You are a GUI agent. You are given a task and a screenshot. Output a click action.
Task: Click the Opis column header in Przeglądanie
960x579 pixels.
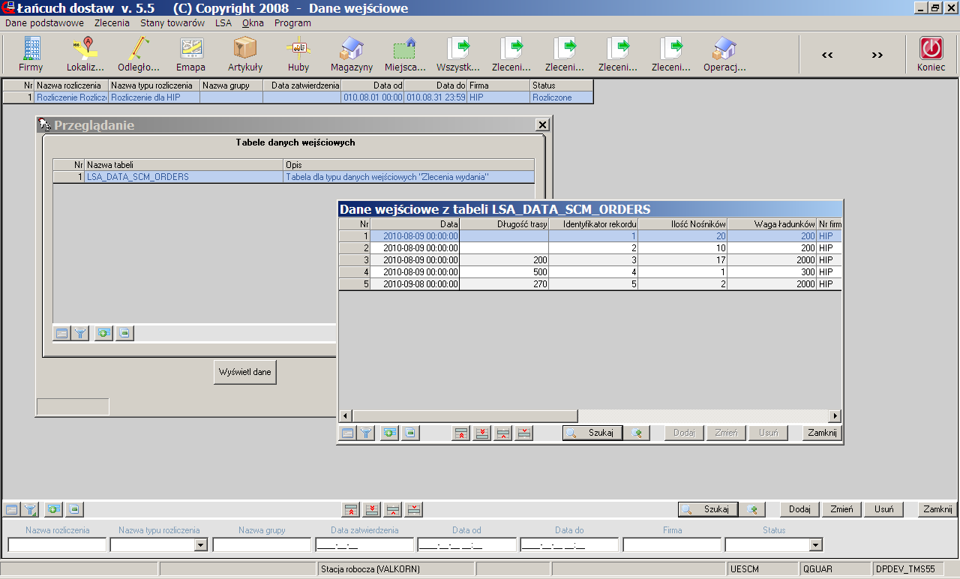[409, 165]
